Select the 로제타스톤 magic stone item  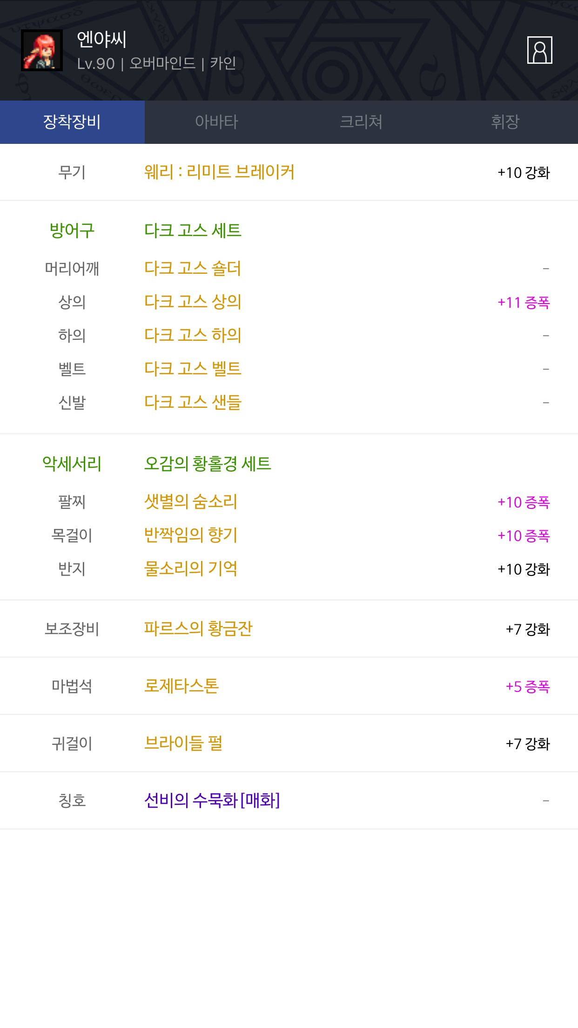tap(181, 686)
